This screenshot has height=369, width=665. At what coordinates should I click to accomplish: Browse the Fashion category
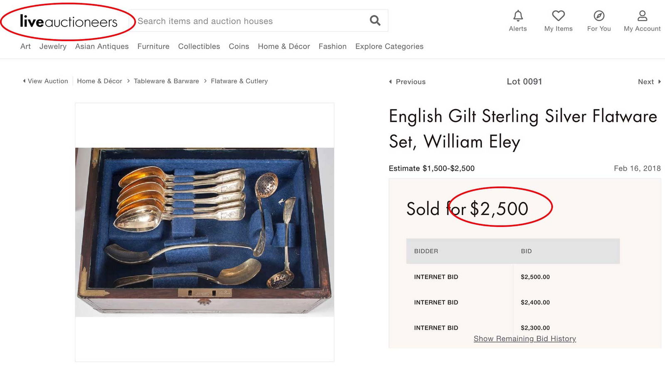click(x=332, y=46)
